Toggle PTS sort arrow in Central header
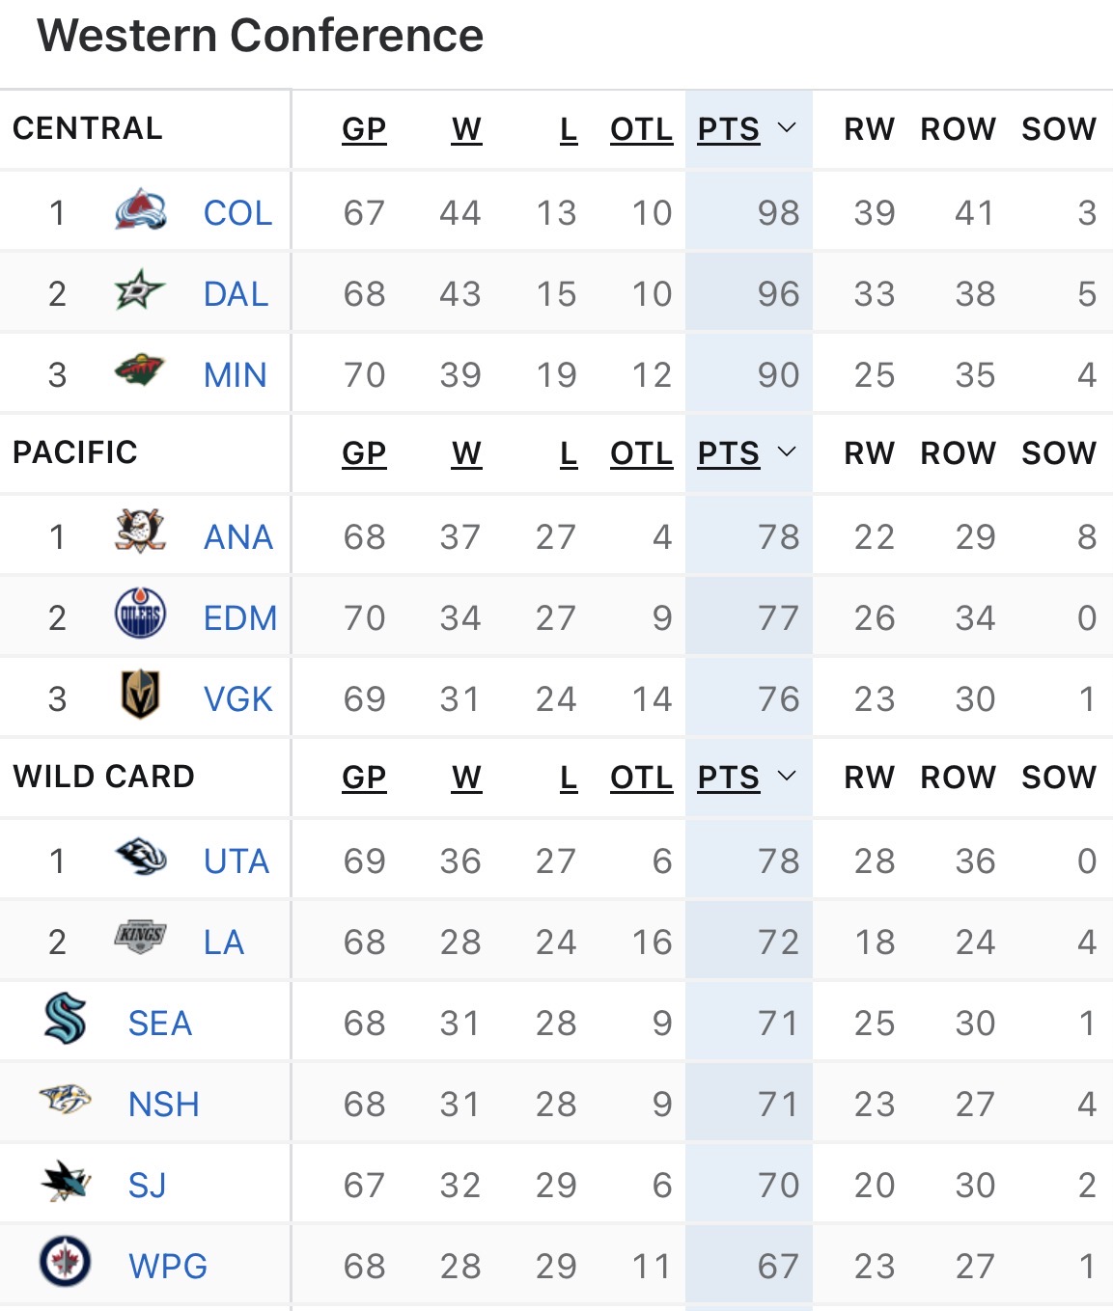This screenshot has height=1311, width=1113. coord(787,128)
